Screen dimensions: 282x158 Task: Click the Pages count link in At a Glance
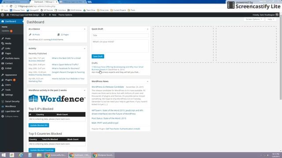[x=65, y=35]
